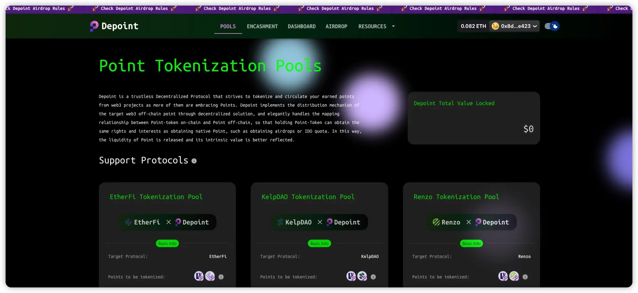This screenshot has height=293, width=638.
Task: Click the dark-blue points token icon in the Renzo card
Action: pos(503,276)
